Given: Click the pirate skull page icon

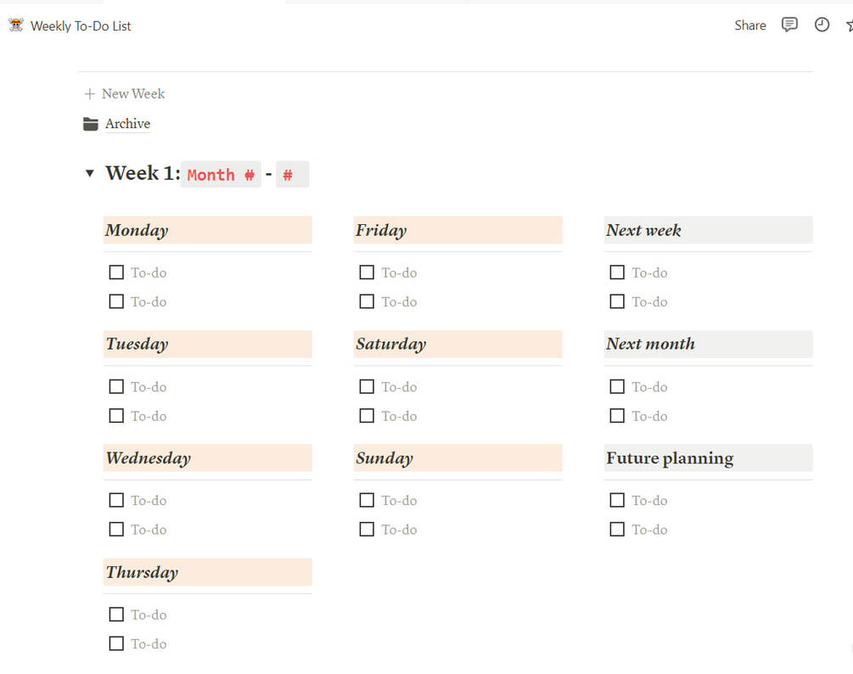Looking at the screenshot, I should click(x=16, y=25).
